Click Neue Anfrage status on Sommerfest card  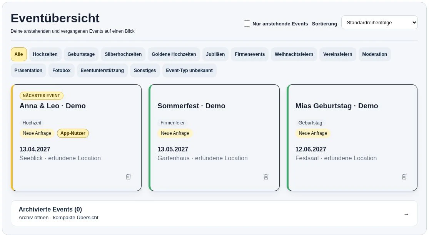175,133
